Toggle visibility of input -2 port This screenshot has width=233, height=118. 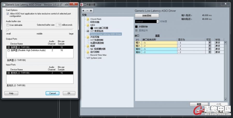coord(210,46)
